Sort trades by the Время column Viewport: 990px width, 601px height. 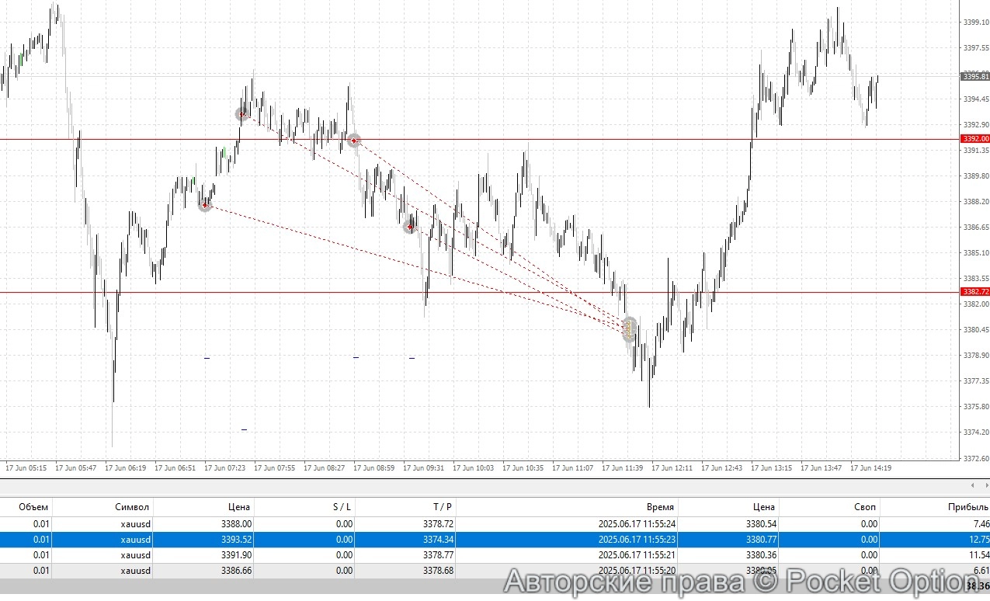pyautogui.click(x=658, y=506)
